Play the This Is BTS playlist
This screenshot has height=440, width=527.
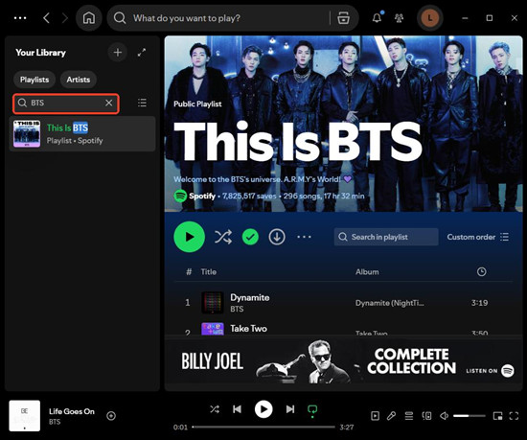point(189,237)
